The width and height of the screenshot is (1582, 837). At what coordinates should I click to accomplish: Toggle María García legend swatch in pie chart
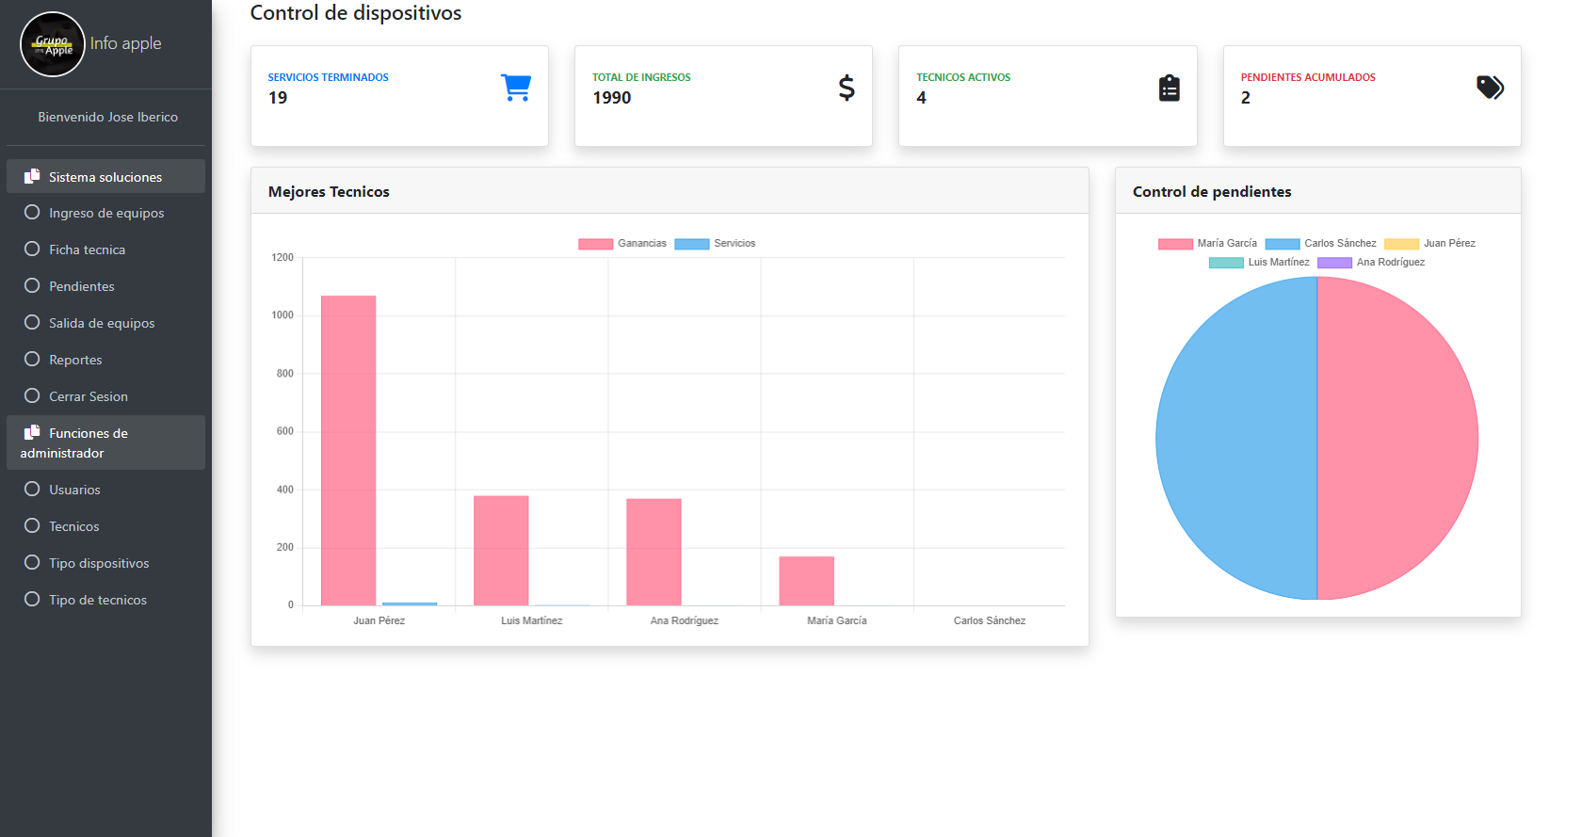[1175, 244]
